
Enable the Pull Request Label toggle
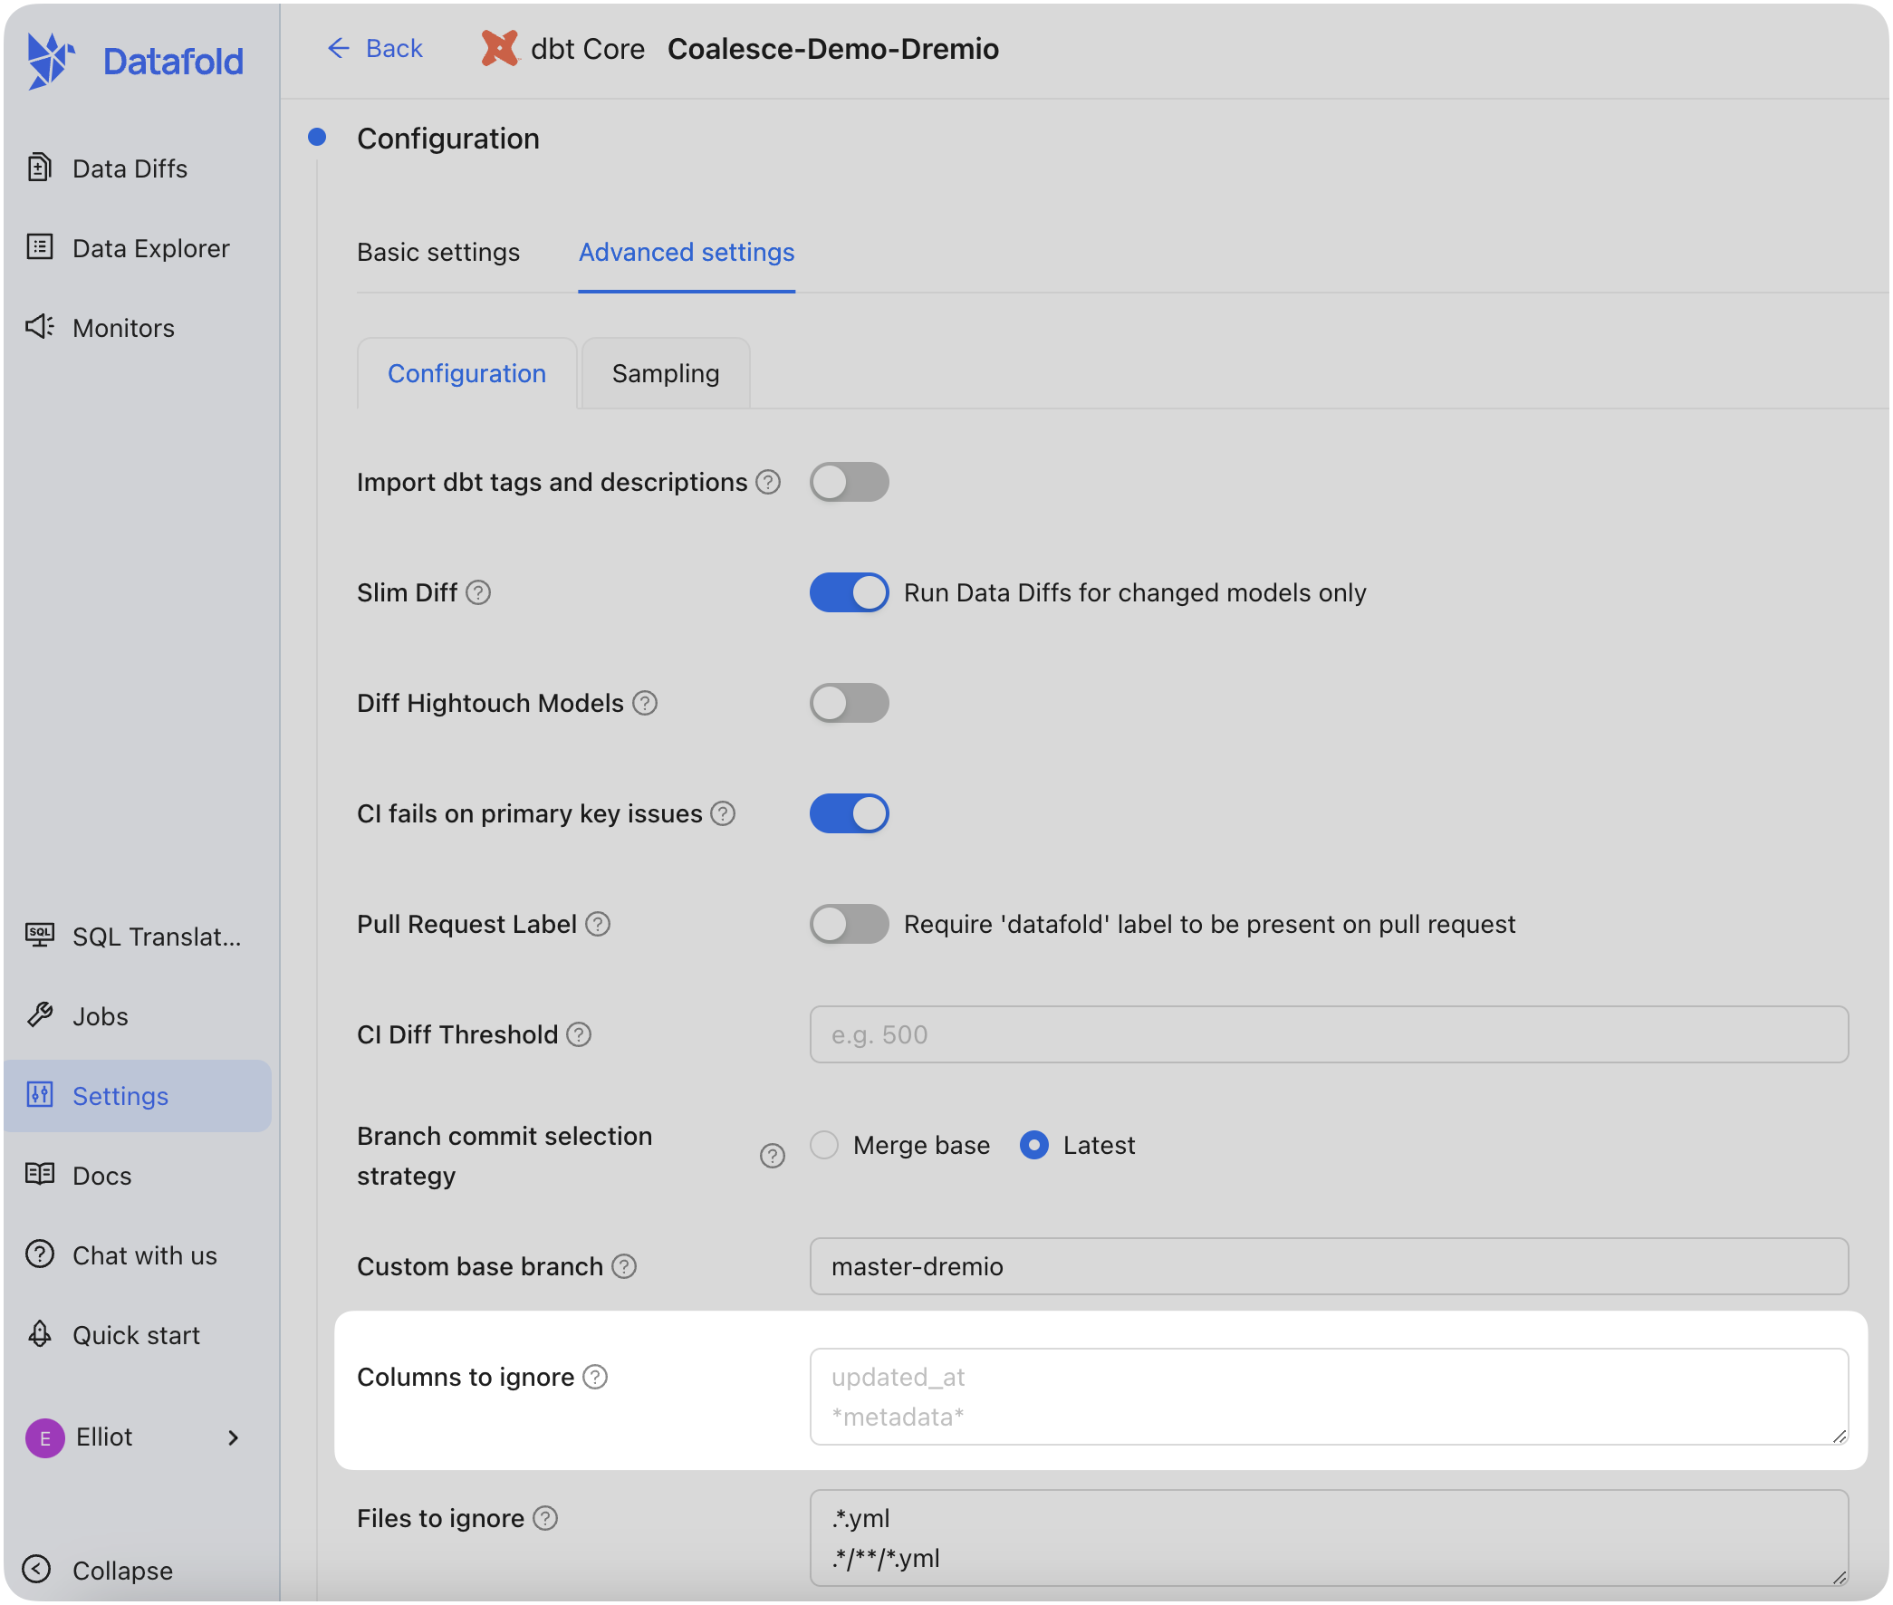[x=850, y=925]
